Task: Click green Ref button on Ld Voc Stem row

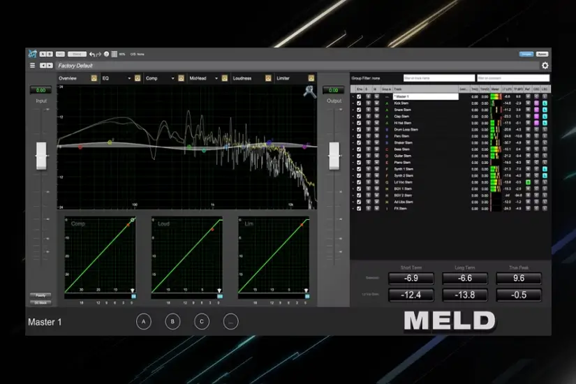Action: 528,182
